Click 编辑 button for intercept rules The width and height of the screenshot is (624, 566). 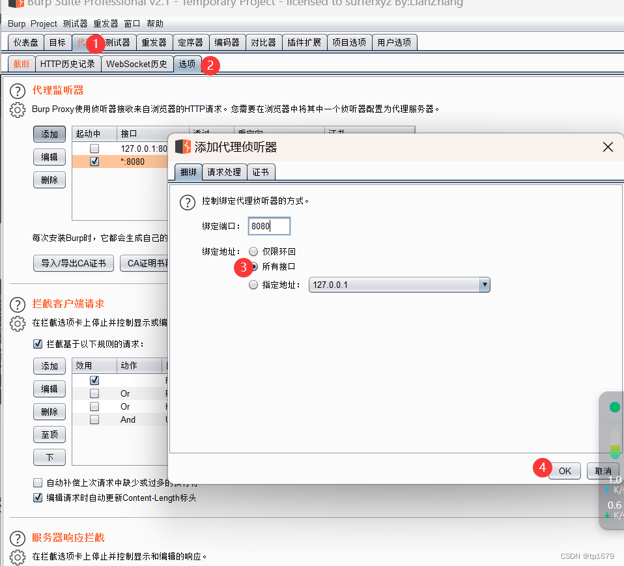pyautogui.click(x=50, y=389)
